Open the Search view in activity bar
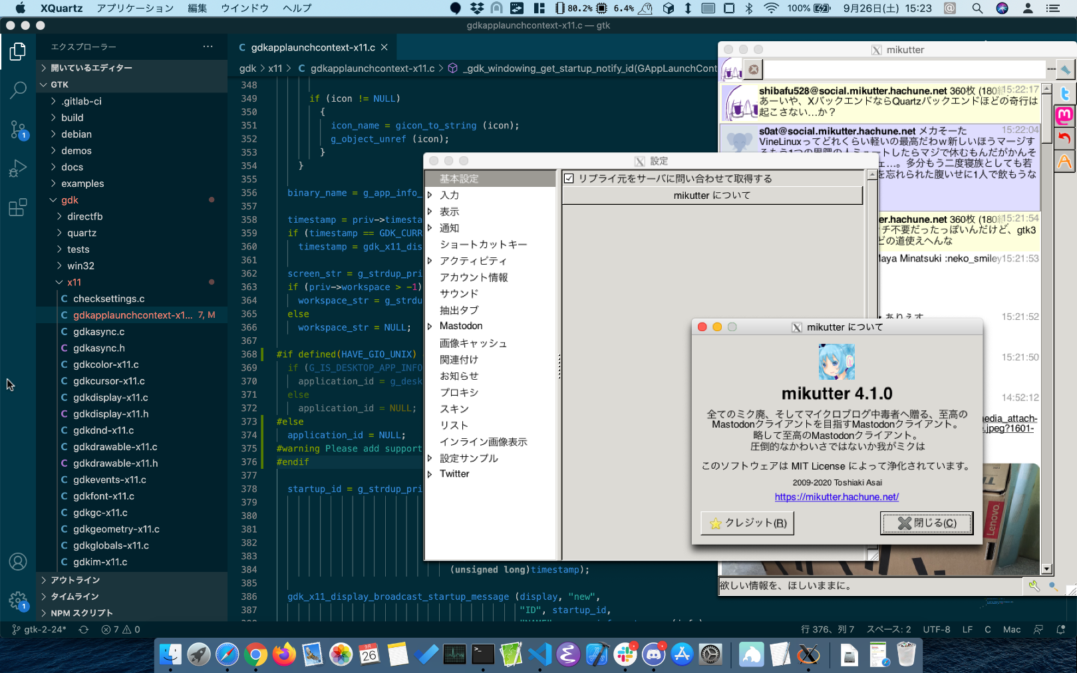This screenshot has height=673, width=1077. (18, 90)
